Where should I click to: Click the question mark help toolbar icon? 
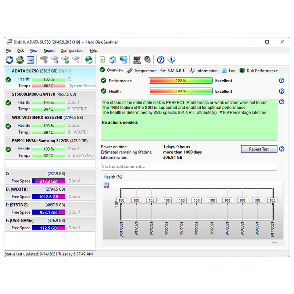(x=161, y=60)
